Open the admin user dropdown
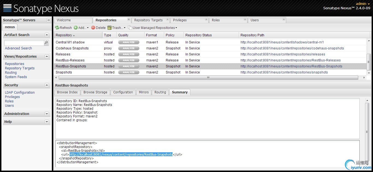The height and width of the screenshot is (172, 373). pos(363,4)
